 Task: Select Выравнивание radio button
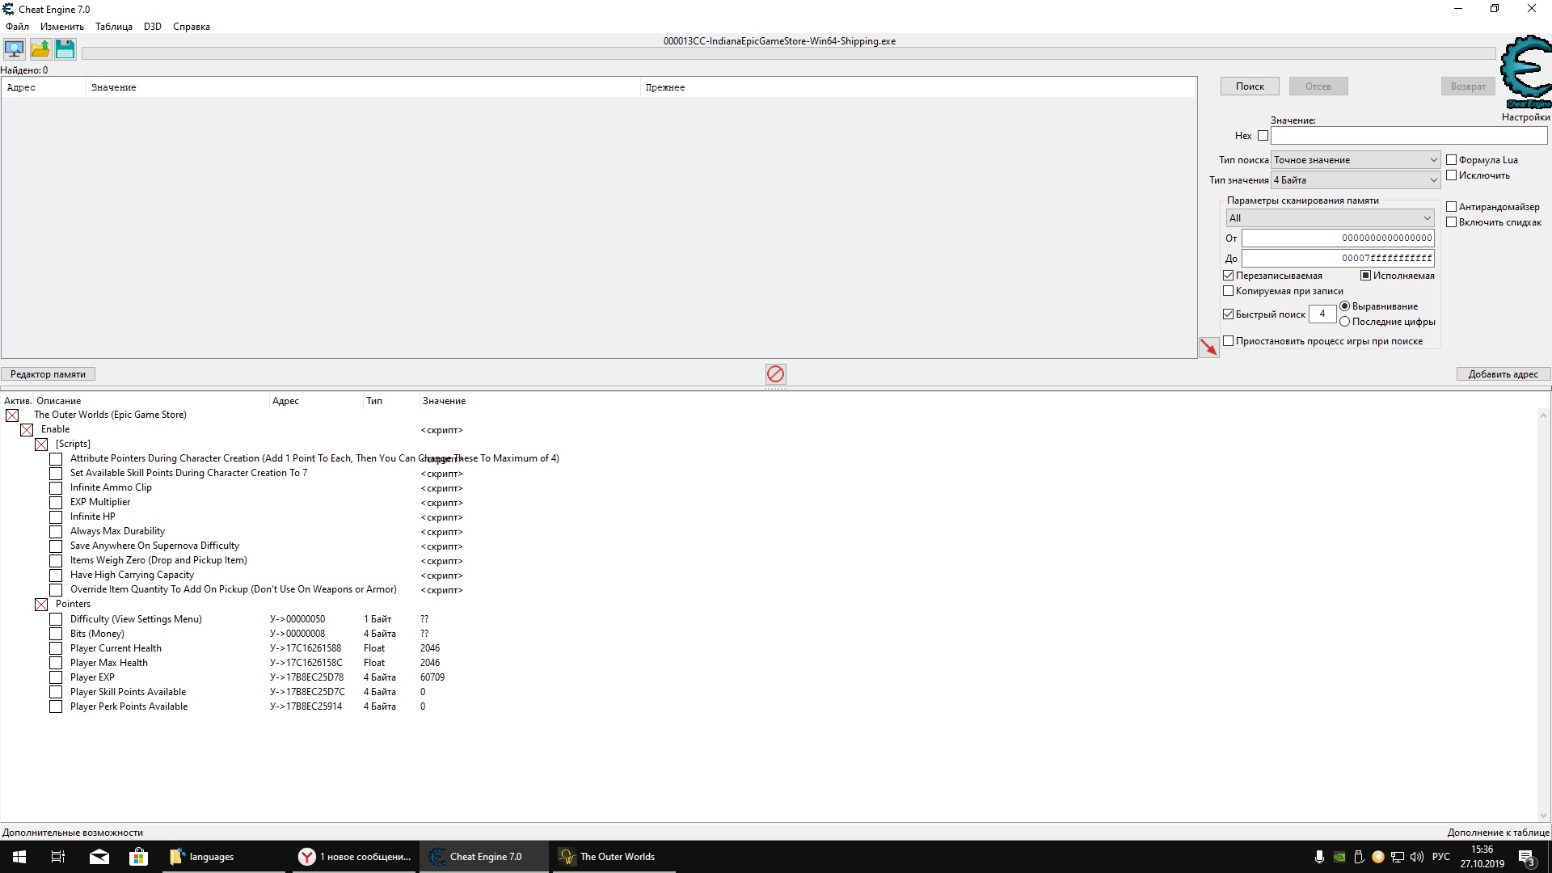click(1344, 306)
